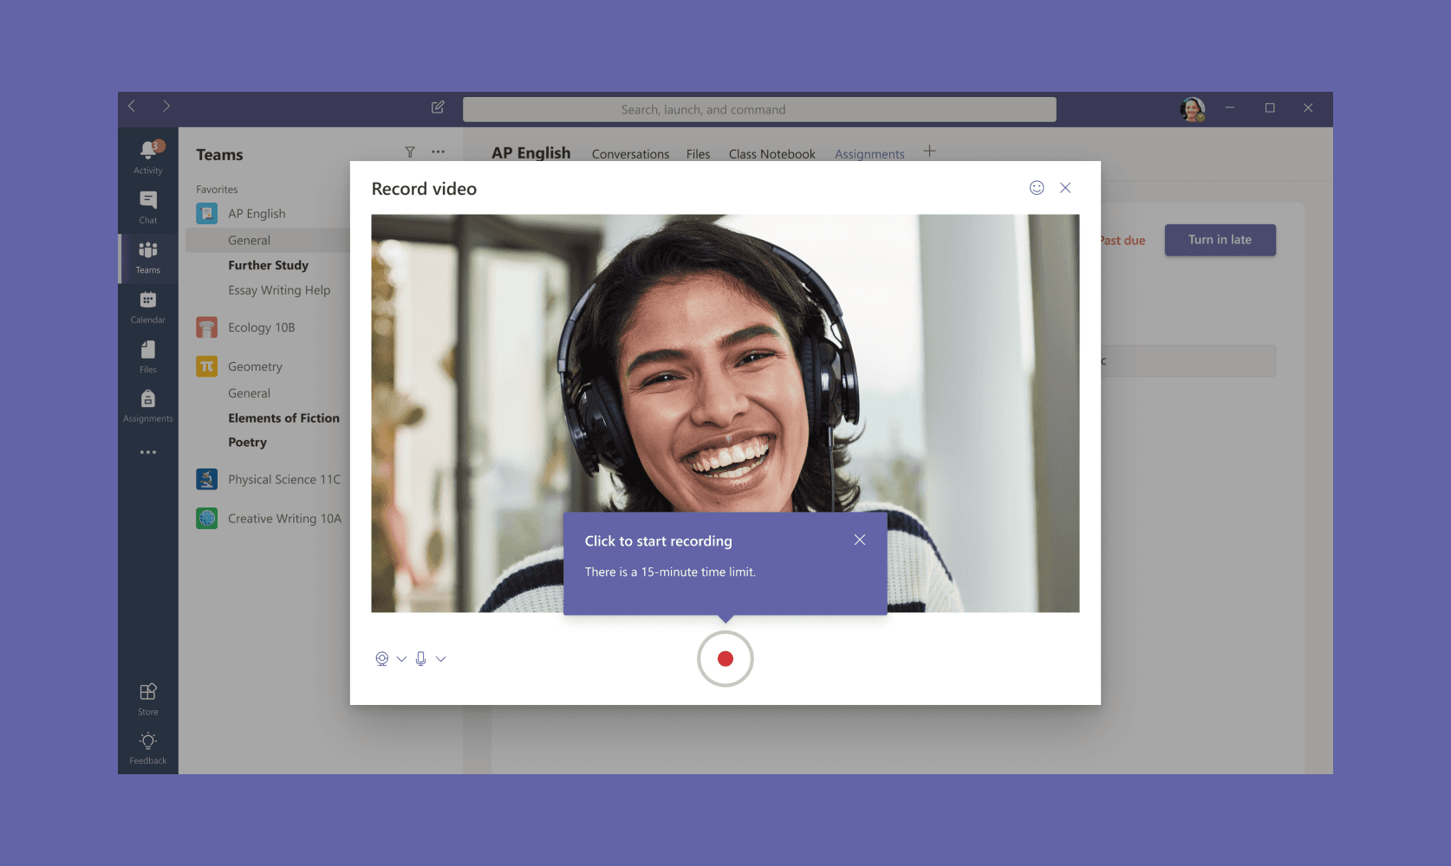Go forward with the forward arrow
Screen dimensions: 1451x866
click(166, 107)
